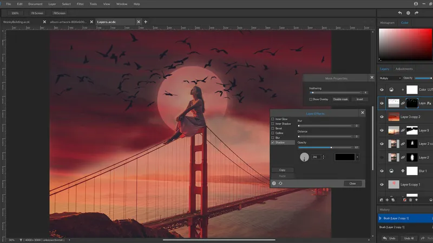Hide the Color LUT layer
Viewport: 433px width, 243px height.
[382, 90]
